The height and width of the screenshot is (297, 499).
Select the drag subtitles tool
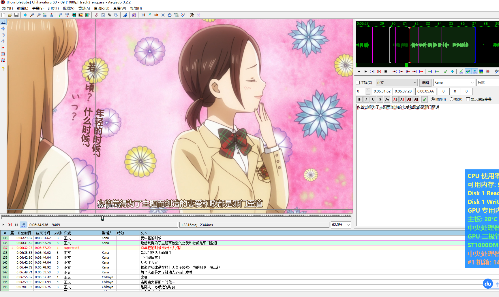tap(3, 29)
